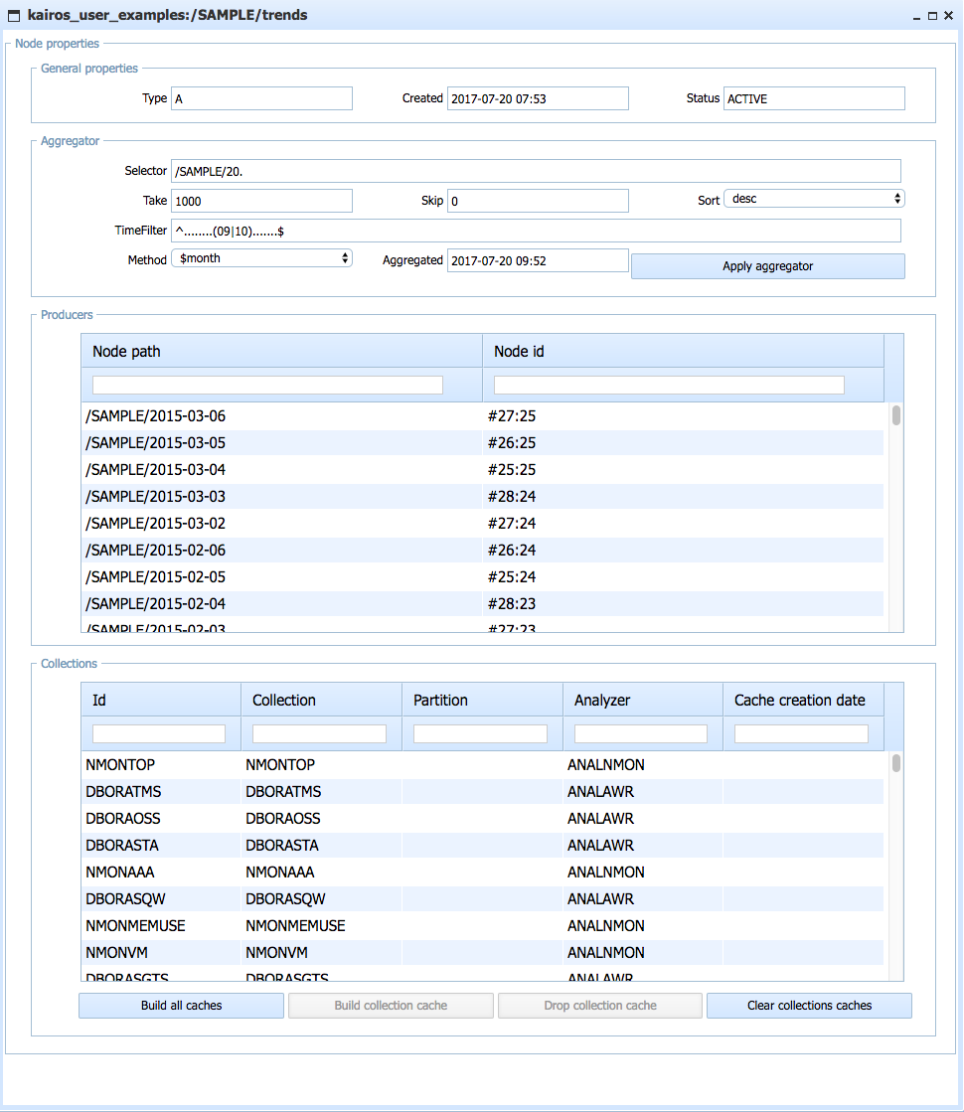Click the TimeFilter regex field
This screenshot has width=964, height=1112.
(537, 231)
